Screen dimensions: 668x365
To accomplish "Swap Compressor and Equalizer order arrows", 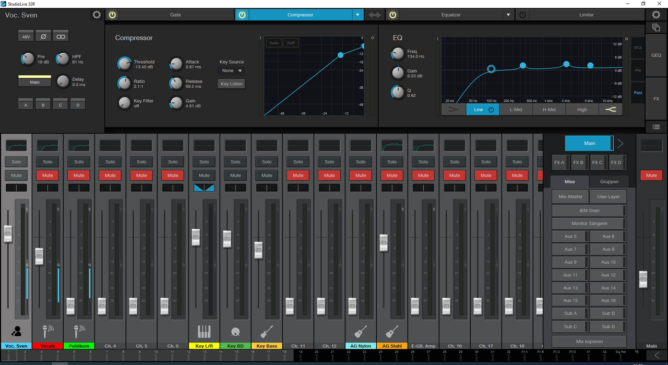I will click(x=375, y=15).
